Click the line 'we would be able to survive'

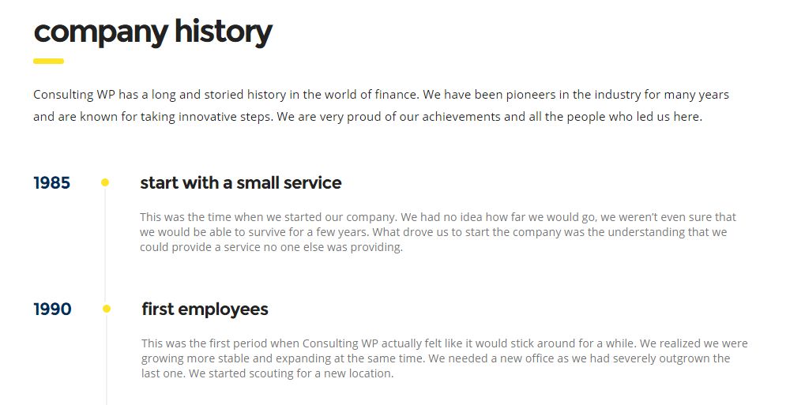[x=433, y=232]
